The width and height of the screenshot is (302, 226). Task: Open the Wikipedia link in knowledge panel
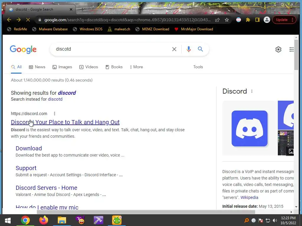click(249, 197)
